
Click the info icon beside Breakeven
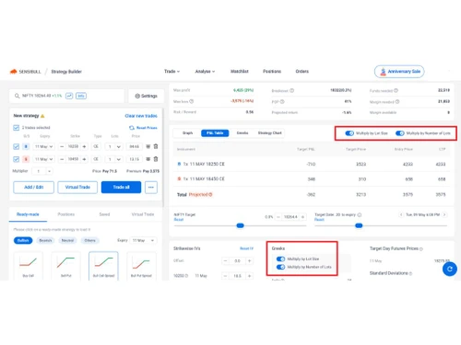(292, 90)
